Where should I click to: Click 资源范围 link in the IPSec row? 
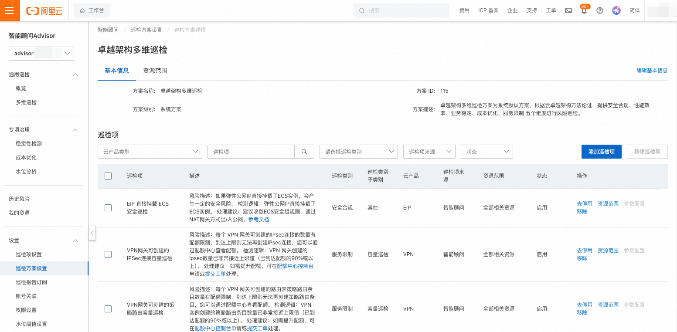tap(608, 251)
